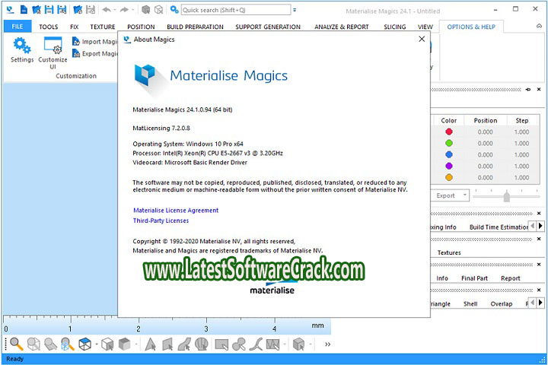Screen dimensions: 548x365
Task: Expand the Redo history dropdown arrow
Action: click(x=132, y=10)
